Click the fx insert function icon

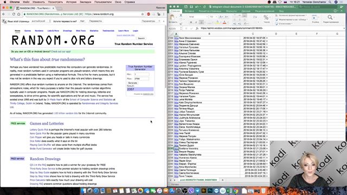click(x=197, y=28)
